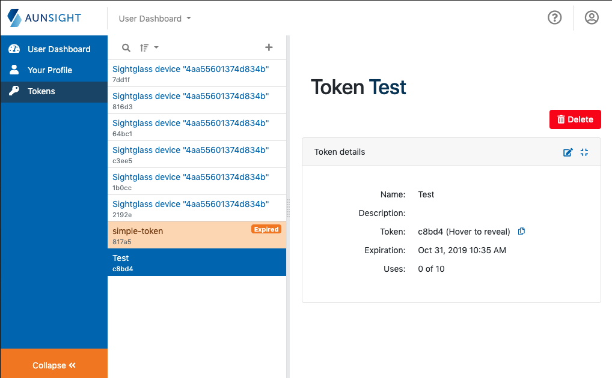Screen dimensions: 612x378
Task: Select the expired simple-token entry
Action: [180, 233]
